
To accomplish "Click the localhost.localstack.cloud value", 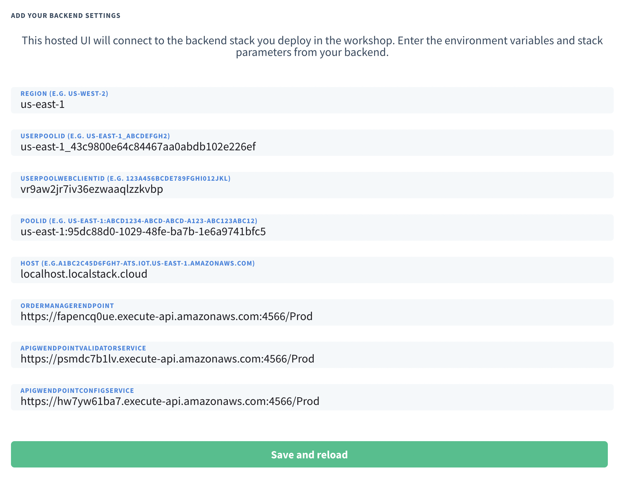I will [84, 274].
